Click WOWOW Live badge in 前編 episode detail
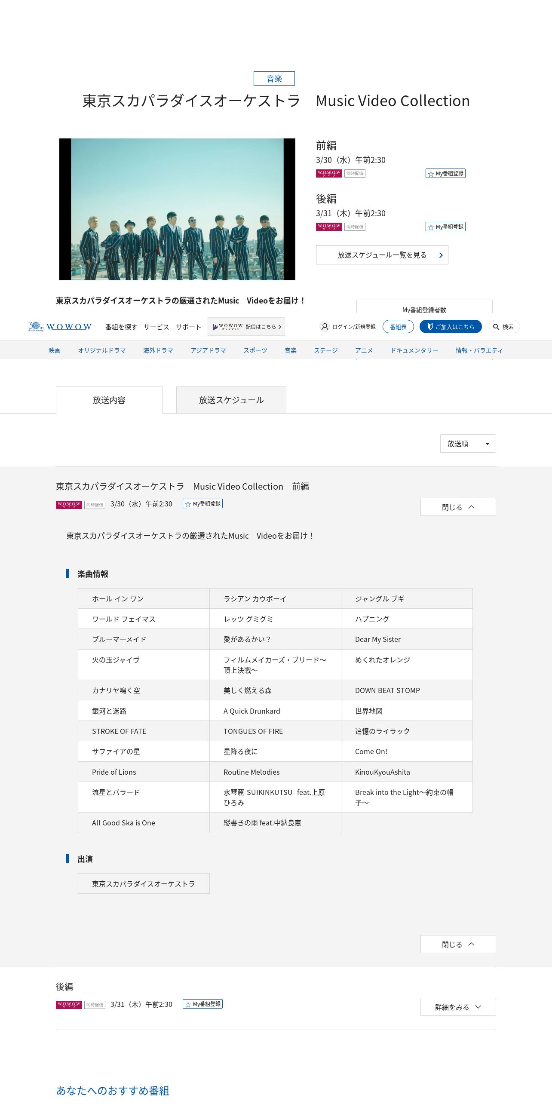 (69, 504)
